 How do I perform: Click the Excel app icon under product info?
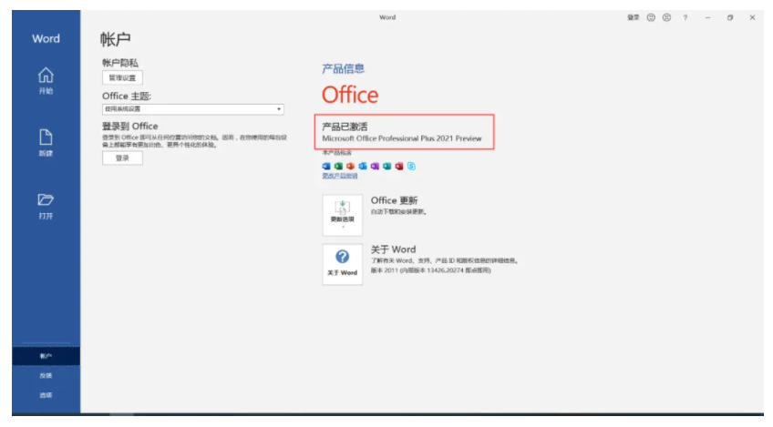pos(338,167)
